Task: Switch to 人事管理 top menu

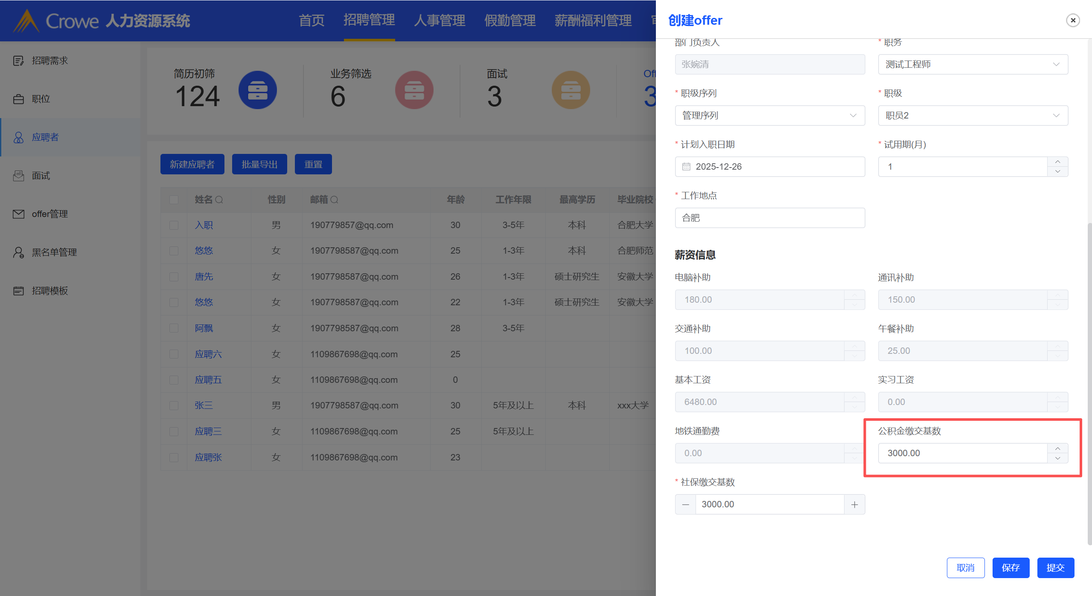Action: click(x=439, y=20)
